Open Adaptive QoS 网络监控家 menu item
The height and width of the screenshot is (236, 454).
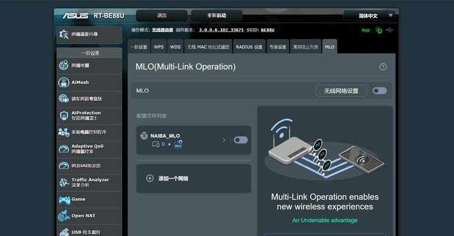click(89, 149)
